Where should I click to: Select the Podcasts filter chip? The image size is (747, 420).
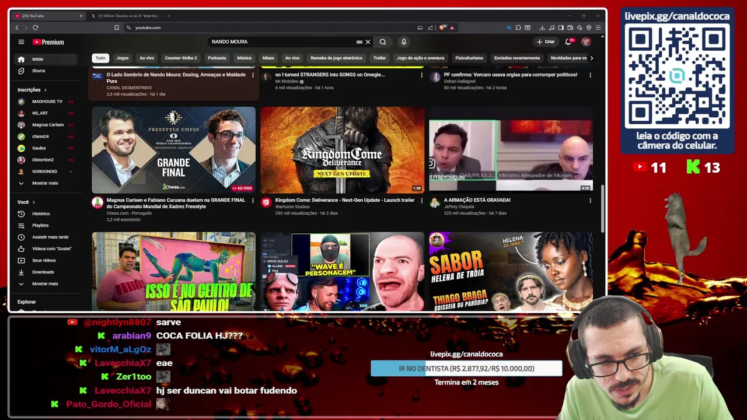pyautogui.click(x=217, y=58)
